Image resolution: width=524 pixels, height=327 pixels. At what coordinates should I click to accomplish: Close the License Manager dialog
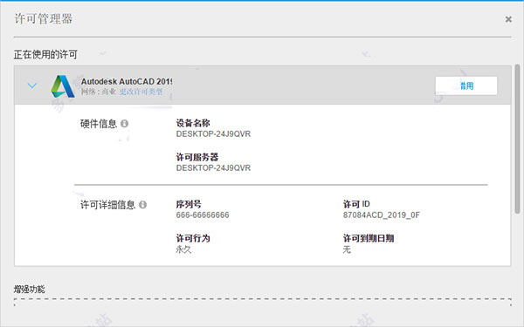508,19
